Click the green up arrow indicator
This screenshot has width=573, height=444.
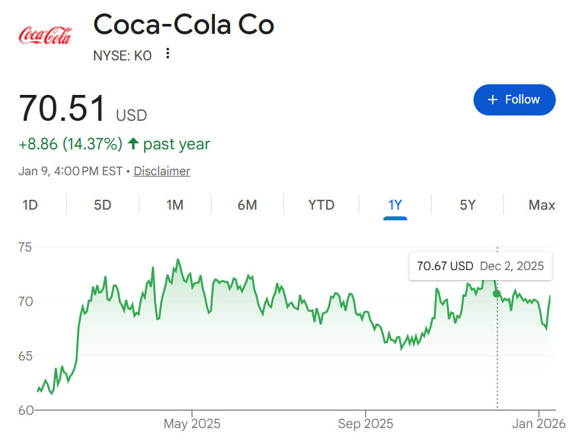[133, 143]
